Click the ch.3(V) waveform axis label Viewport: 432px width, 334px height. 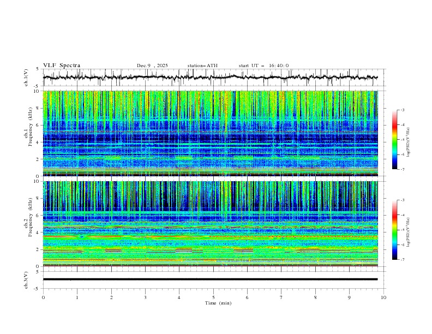[26, 279]
